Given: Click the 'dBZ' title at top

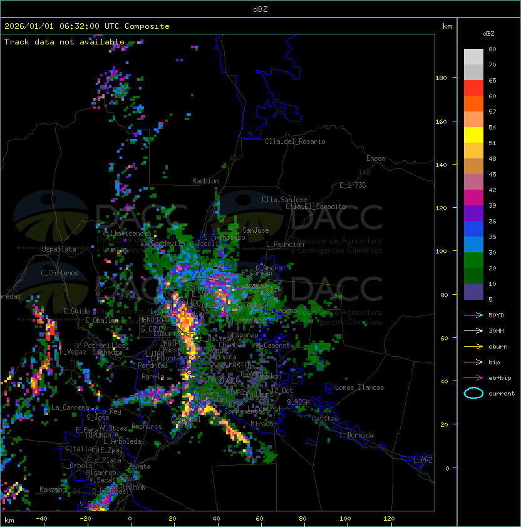Looking at the screenshot, I should tap(260, 9).
